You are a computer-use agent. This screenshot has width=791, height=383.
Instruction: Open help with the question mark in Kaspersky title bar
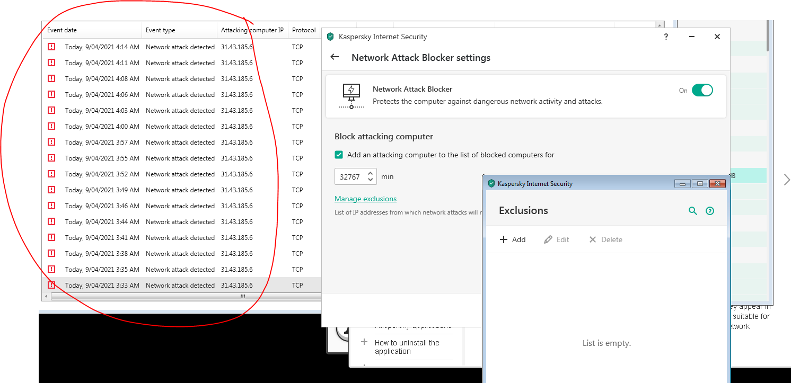click(666, 37)
